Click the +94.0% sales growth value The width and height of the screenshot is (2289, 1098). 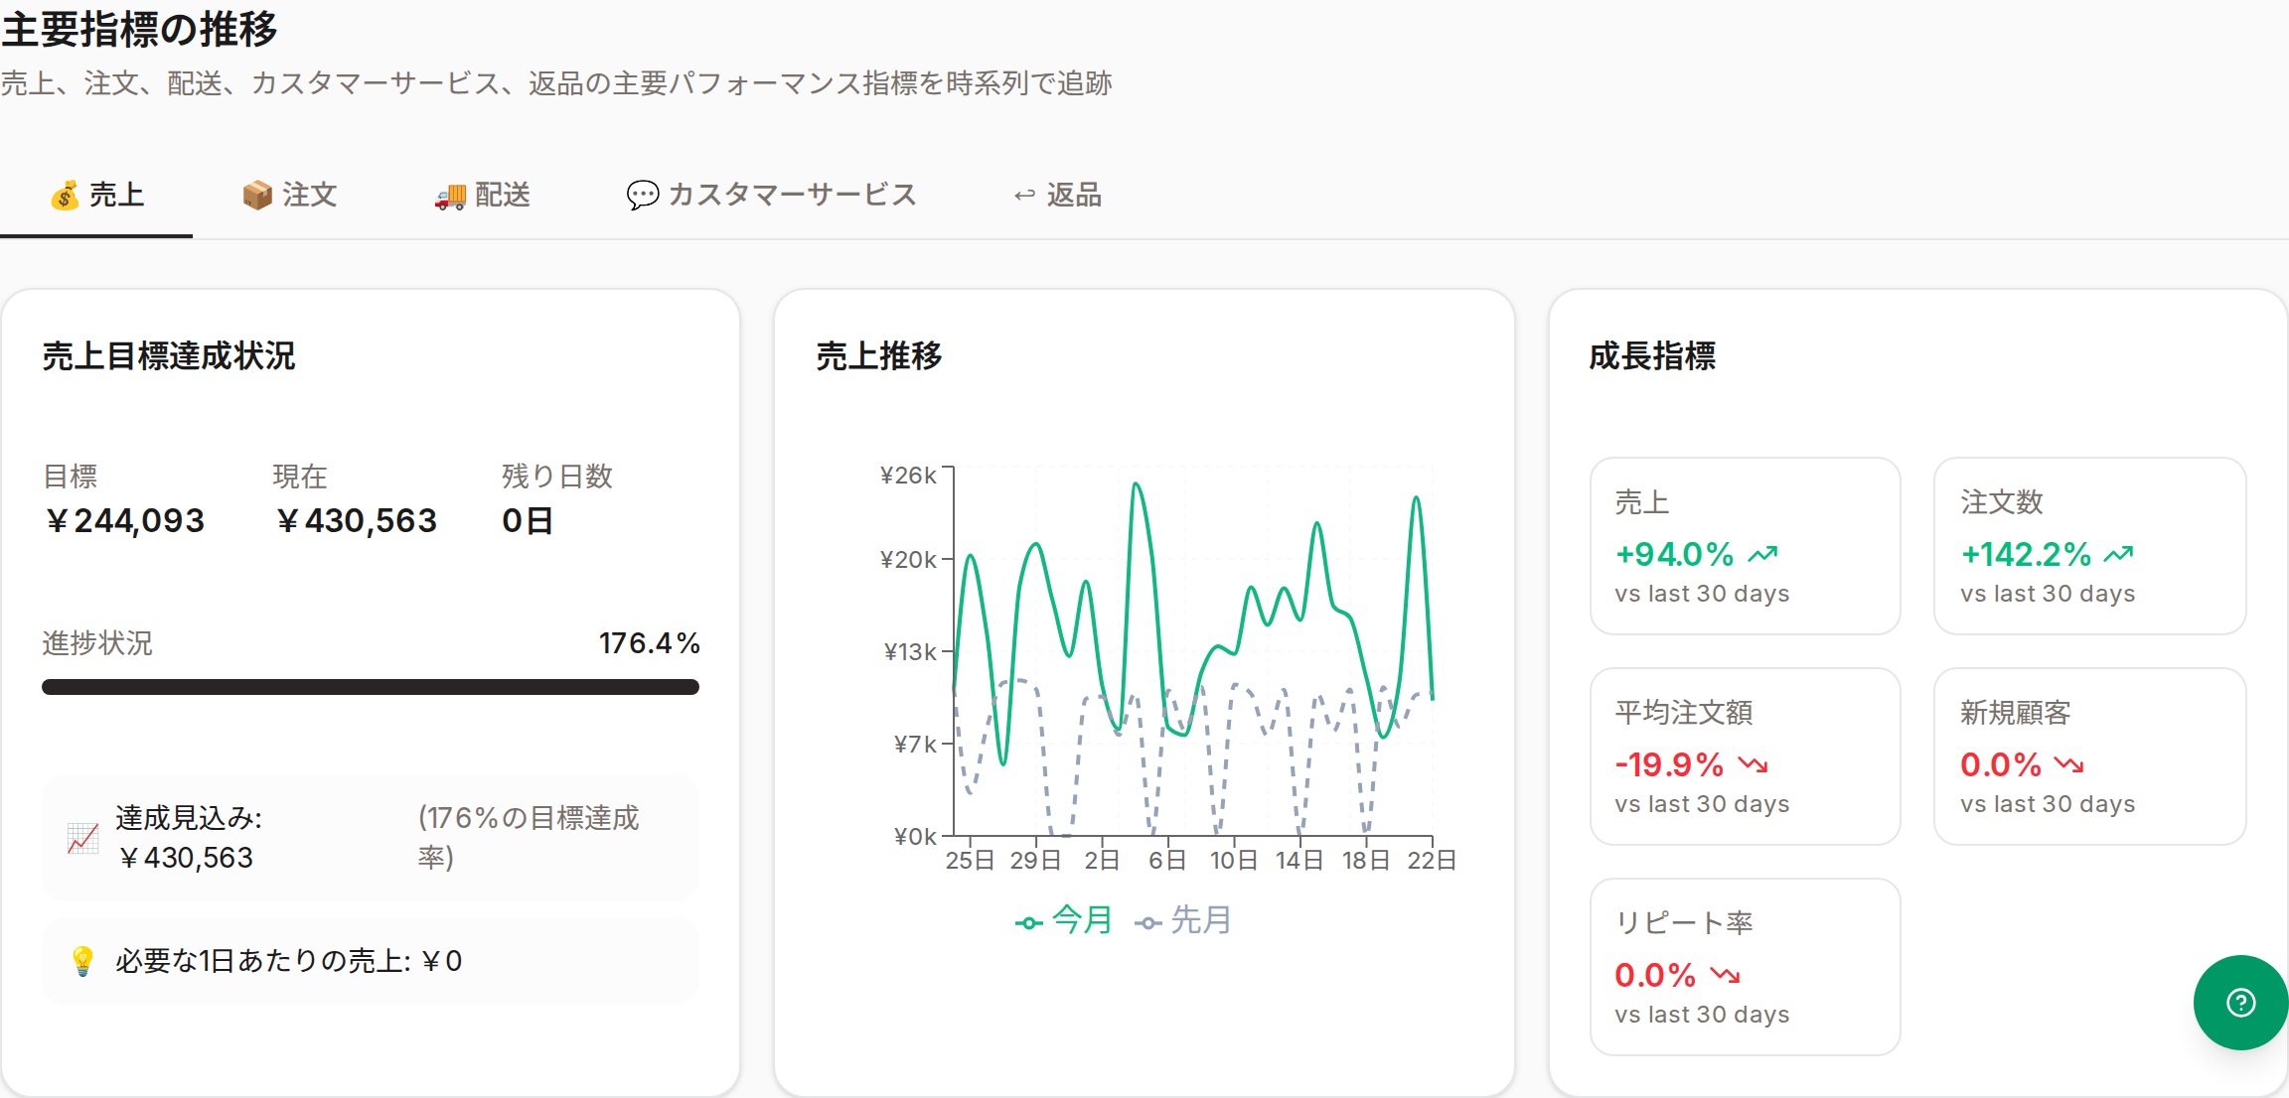coord(1675,554)
